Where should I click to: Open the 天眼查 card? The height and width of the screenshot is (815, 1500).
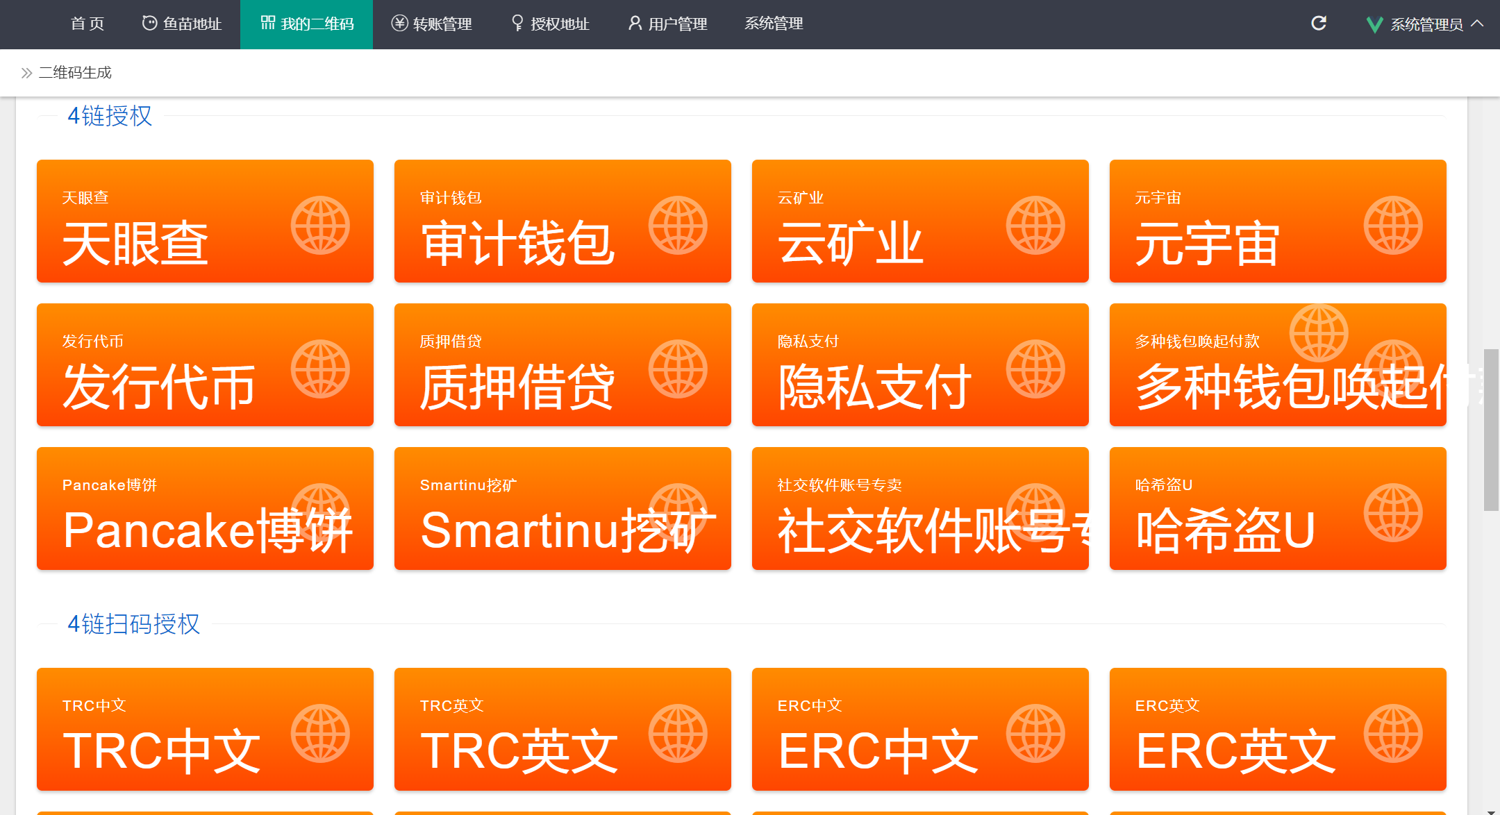tap(205, 221)
